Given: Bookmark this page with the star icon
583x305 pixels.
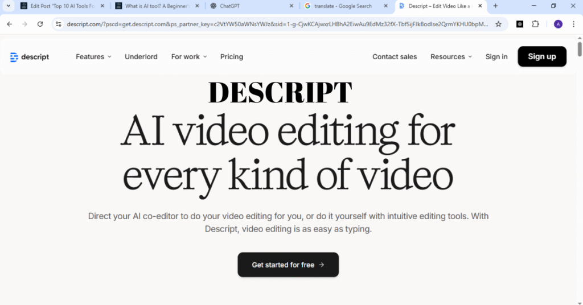Looking at the screenshot, I should (x=498, y=24).
